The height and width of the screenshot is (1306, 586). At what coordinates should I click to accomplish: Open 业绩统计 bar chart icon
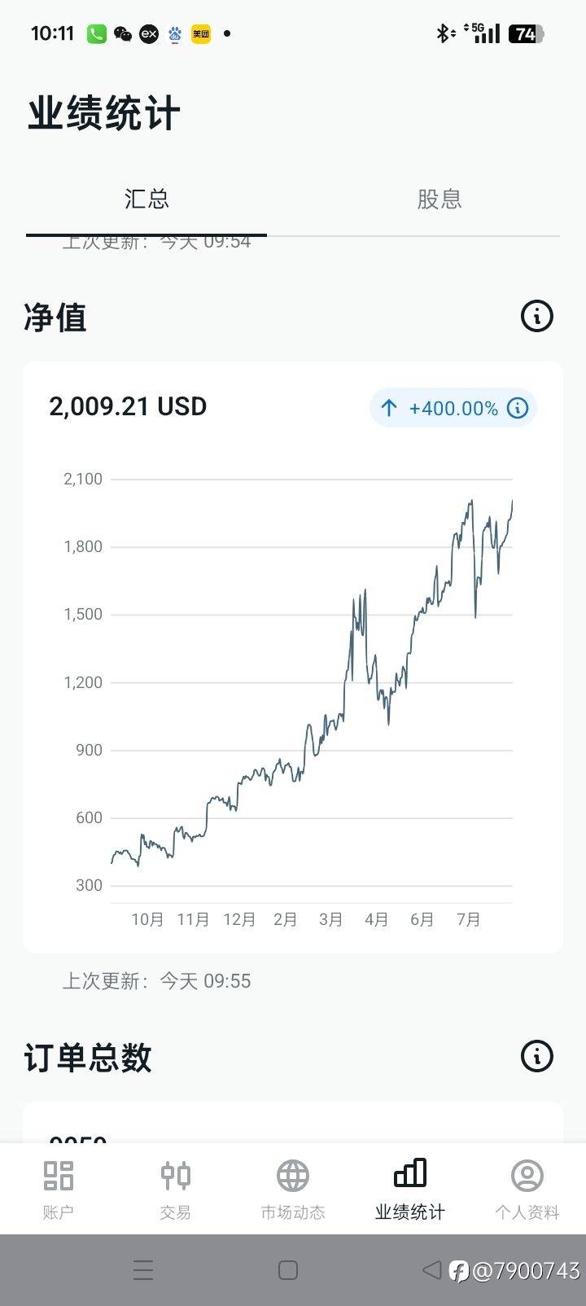click(x=409, y=1174)
